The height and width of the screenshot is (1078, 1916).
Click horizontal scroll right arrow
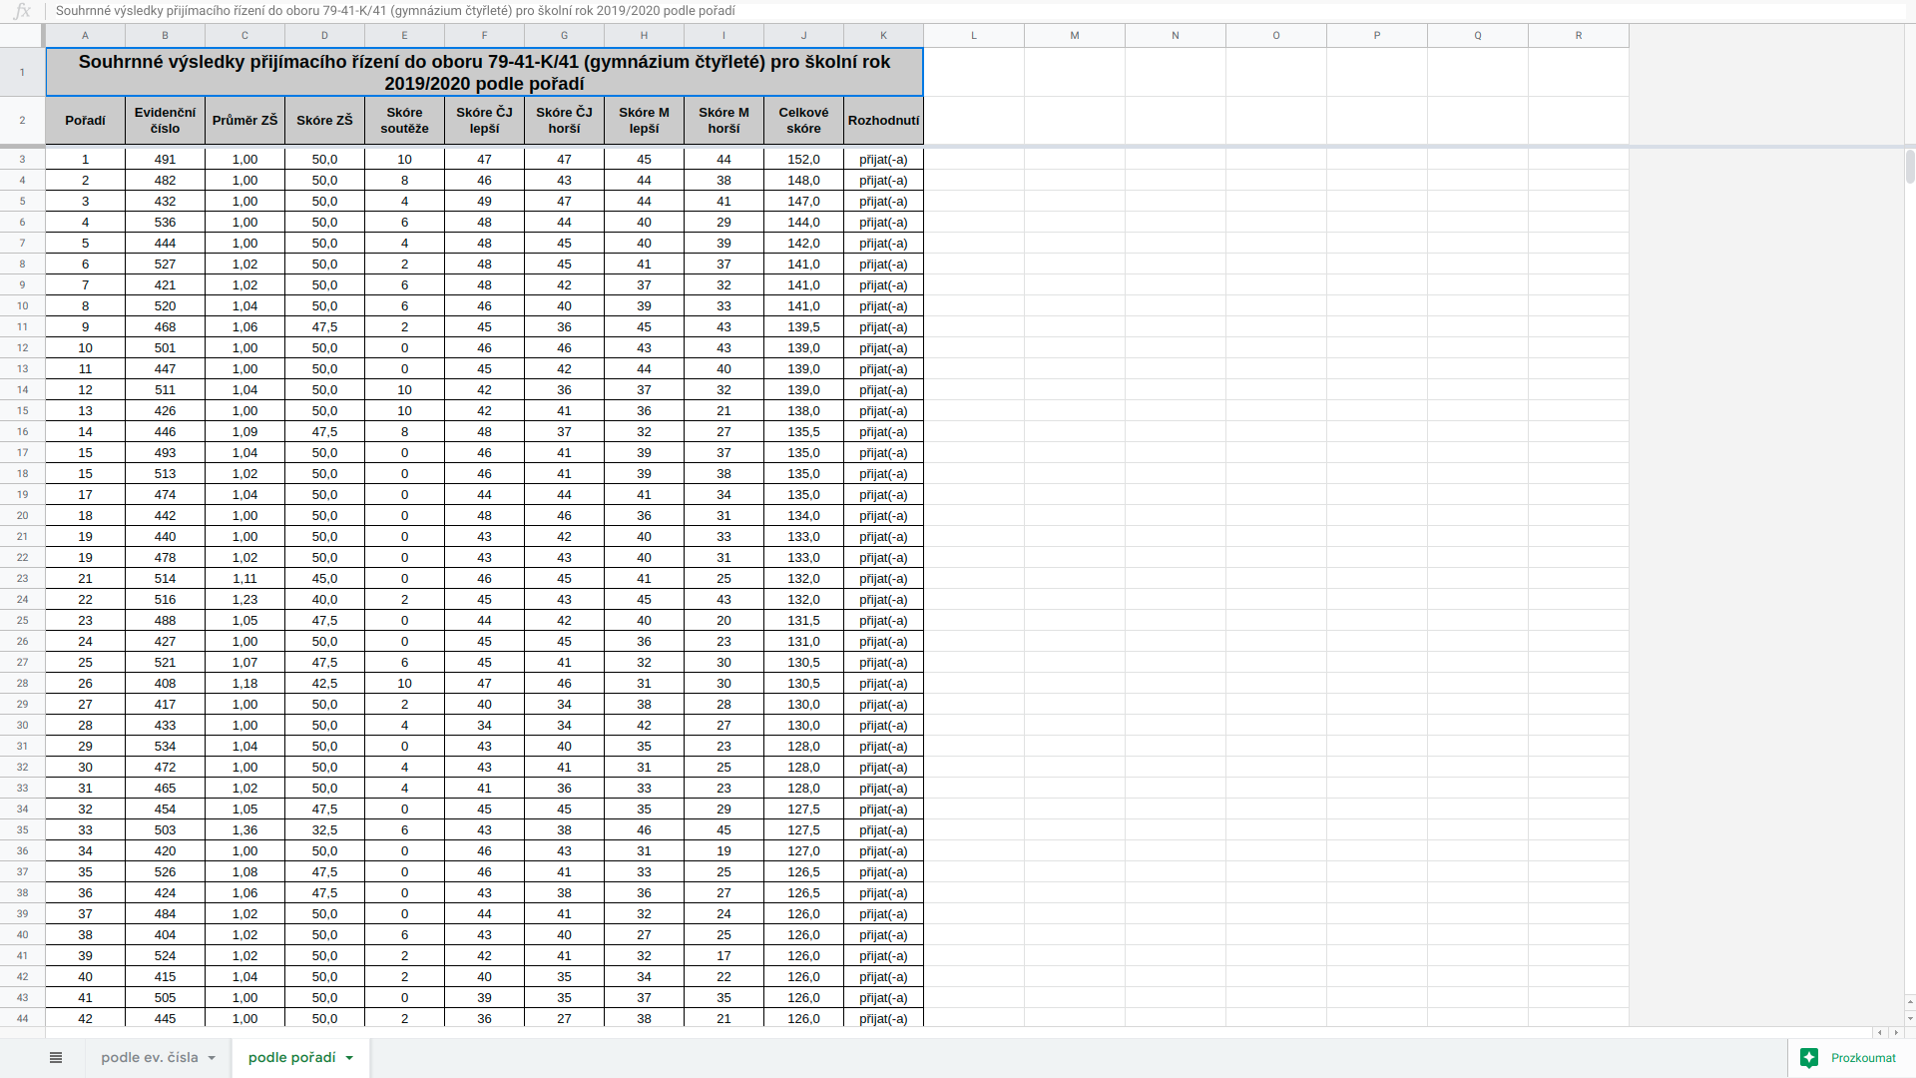1896,1033
